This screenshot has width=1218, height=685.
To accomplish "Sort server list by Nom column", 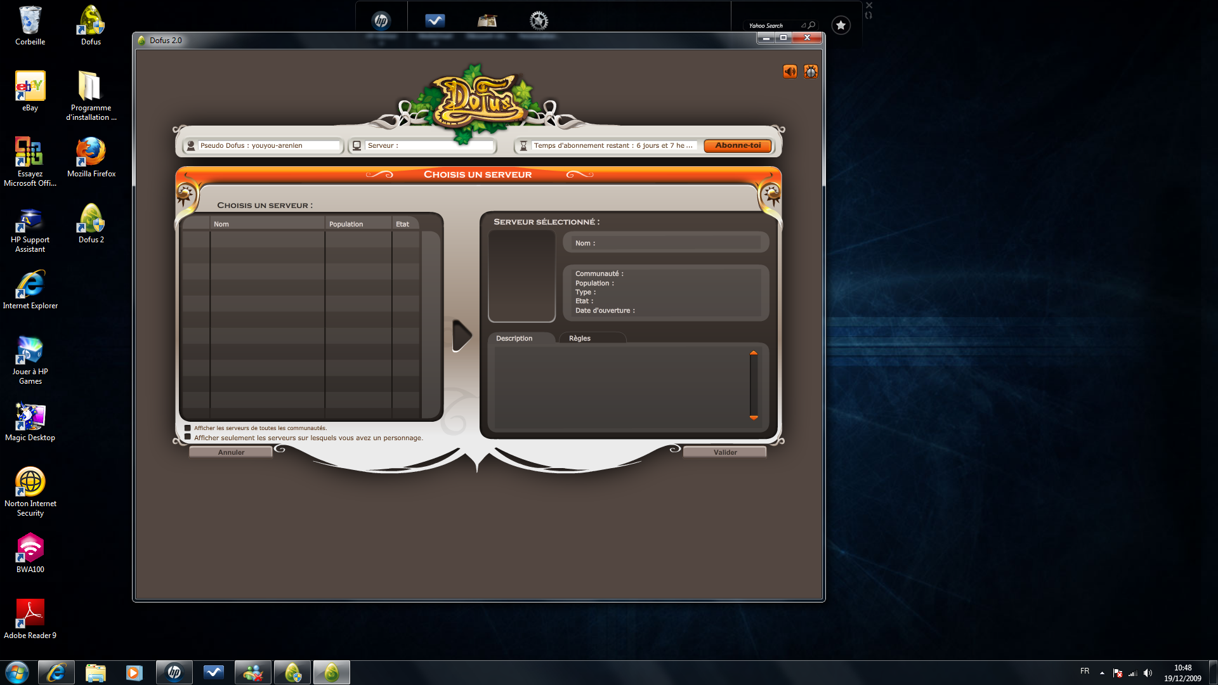I will (267, 224).
